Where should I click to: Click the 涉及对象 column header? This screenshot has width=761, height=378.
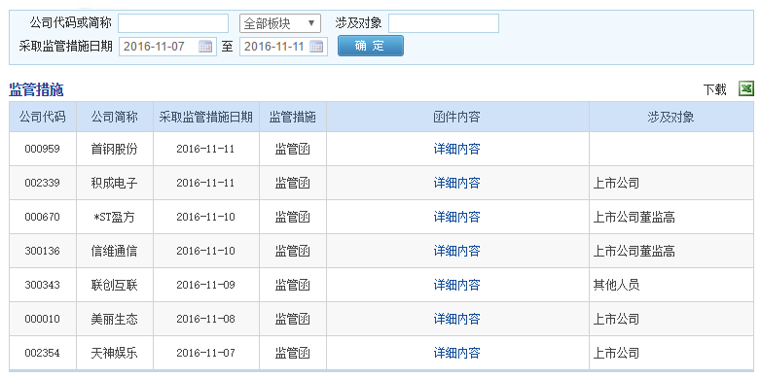(671, 117)
